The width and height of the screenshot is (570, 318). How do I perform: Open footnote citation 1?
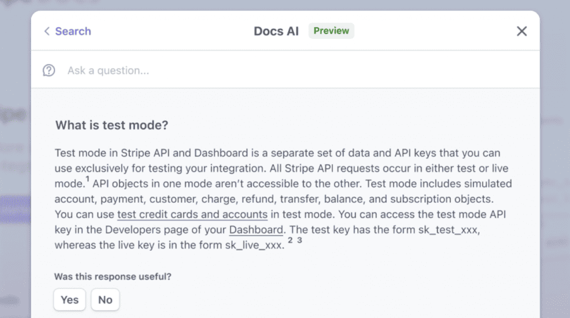coord(88,180)
